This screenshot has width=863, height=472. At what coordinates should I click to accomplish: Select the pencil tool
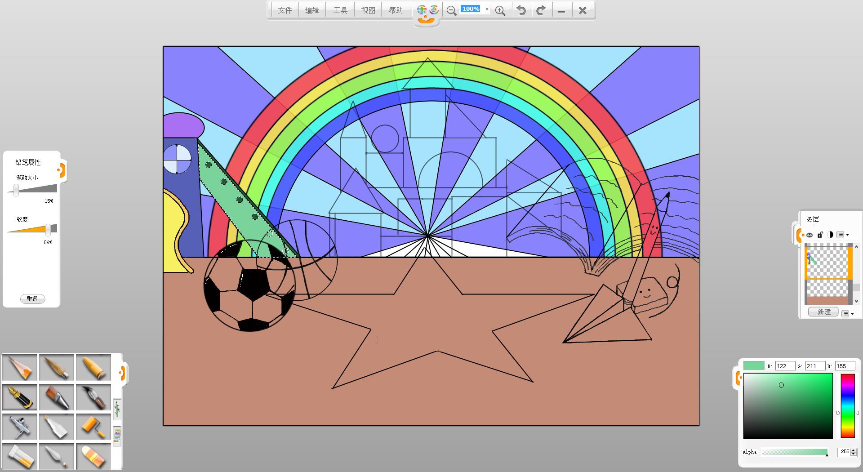[20, 367]
